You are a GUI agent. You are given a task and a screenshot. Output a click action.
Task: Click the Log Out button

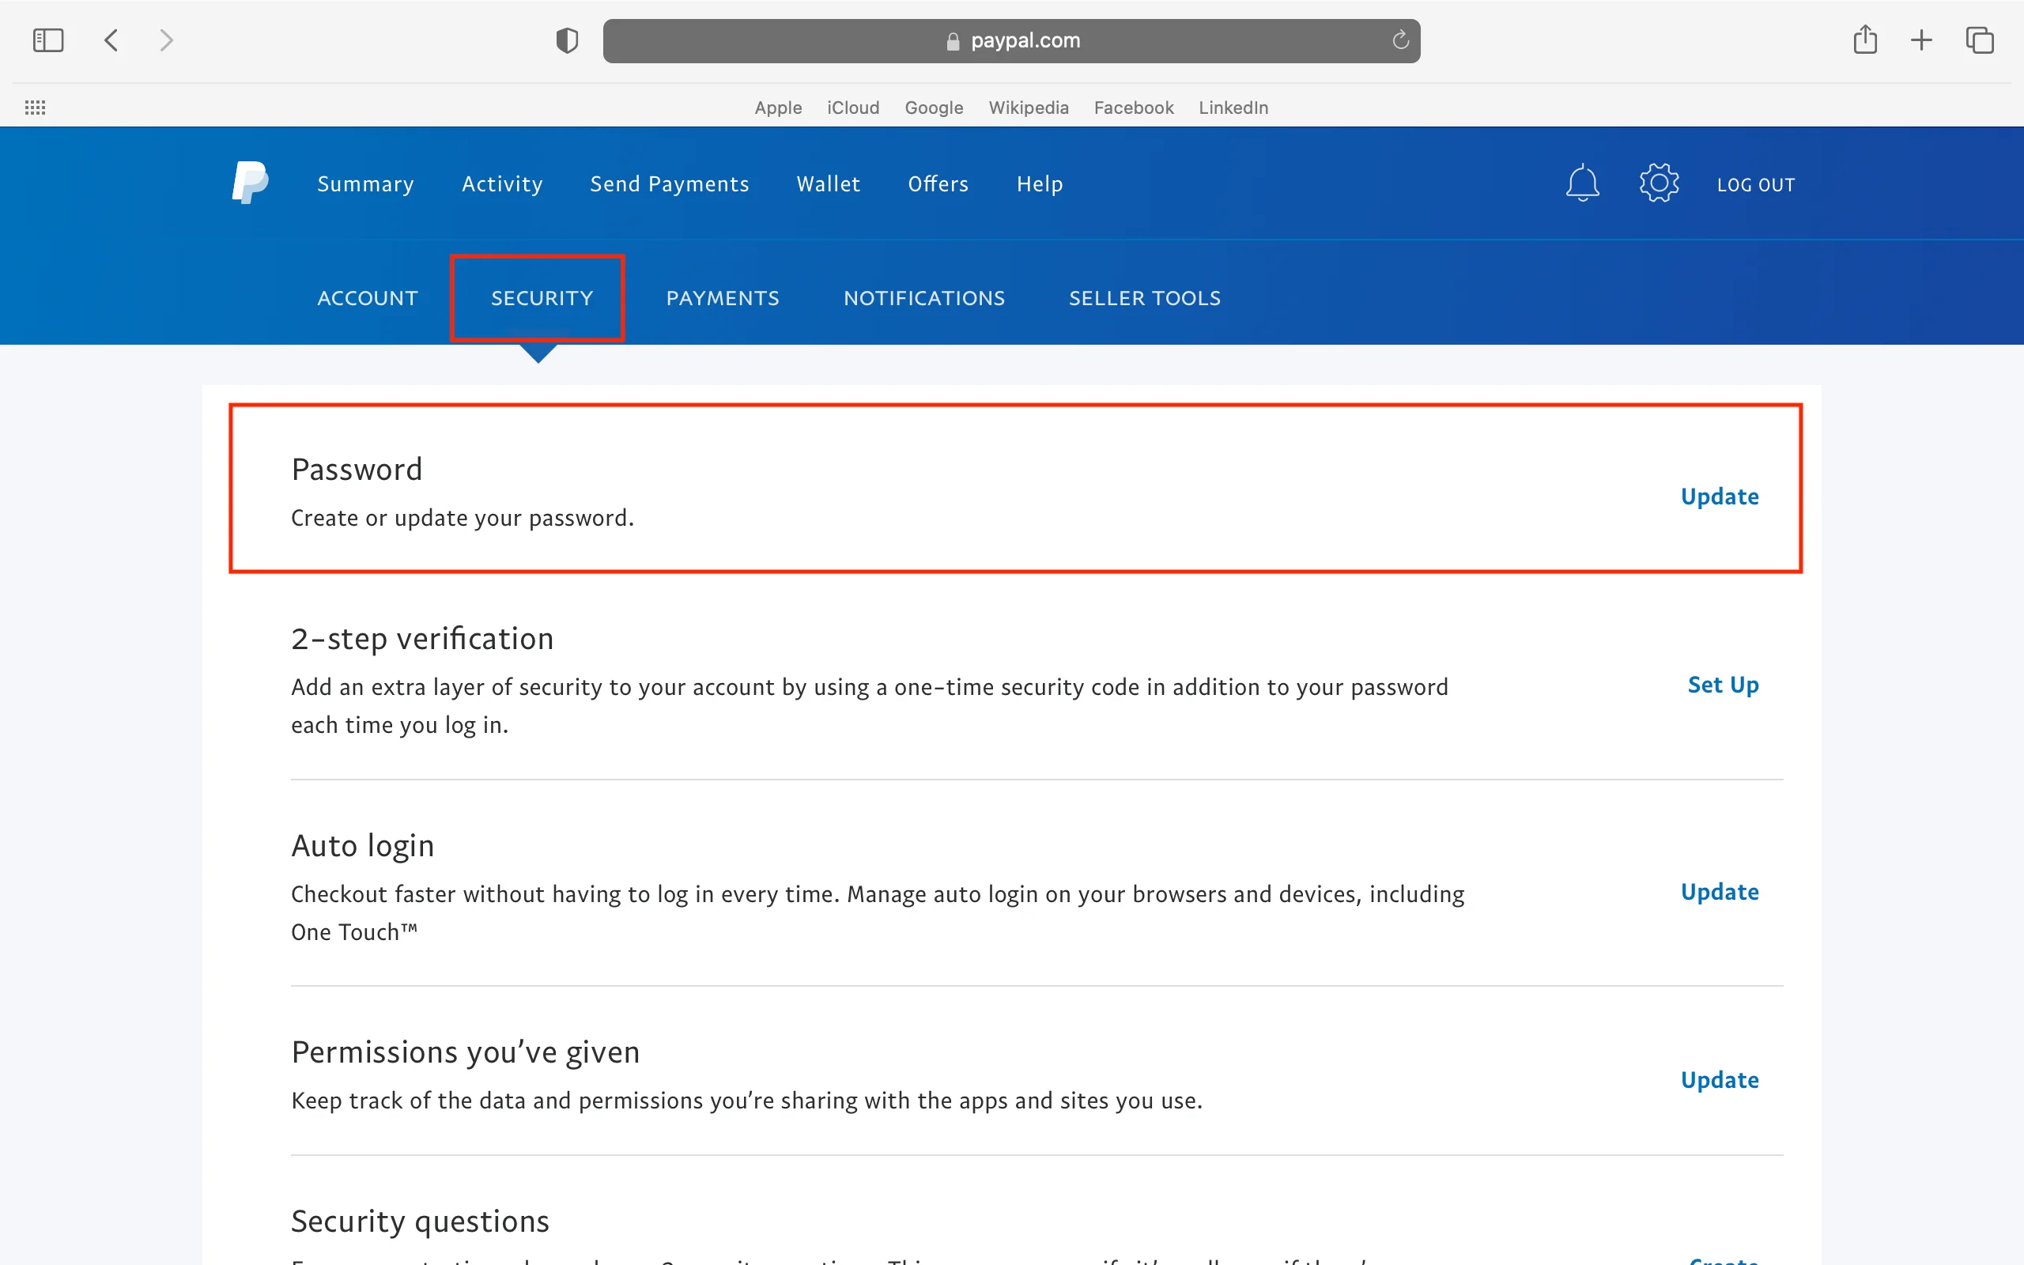[1754, 185]
